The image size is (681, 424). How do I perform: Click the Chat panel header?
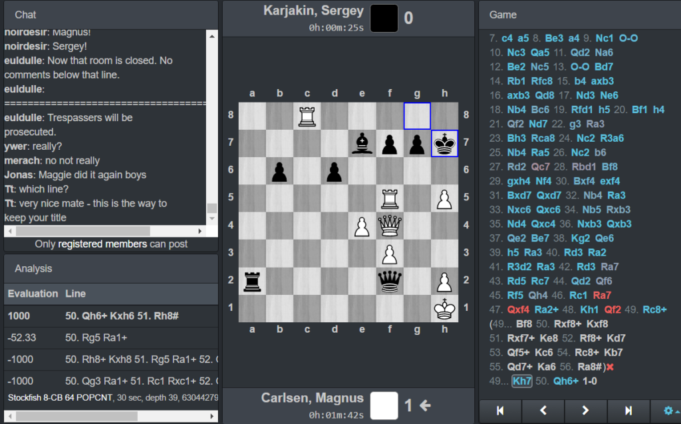pyautogui.click(x=110, y=14)
